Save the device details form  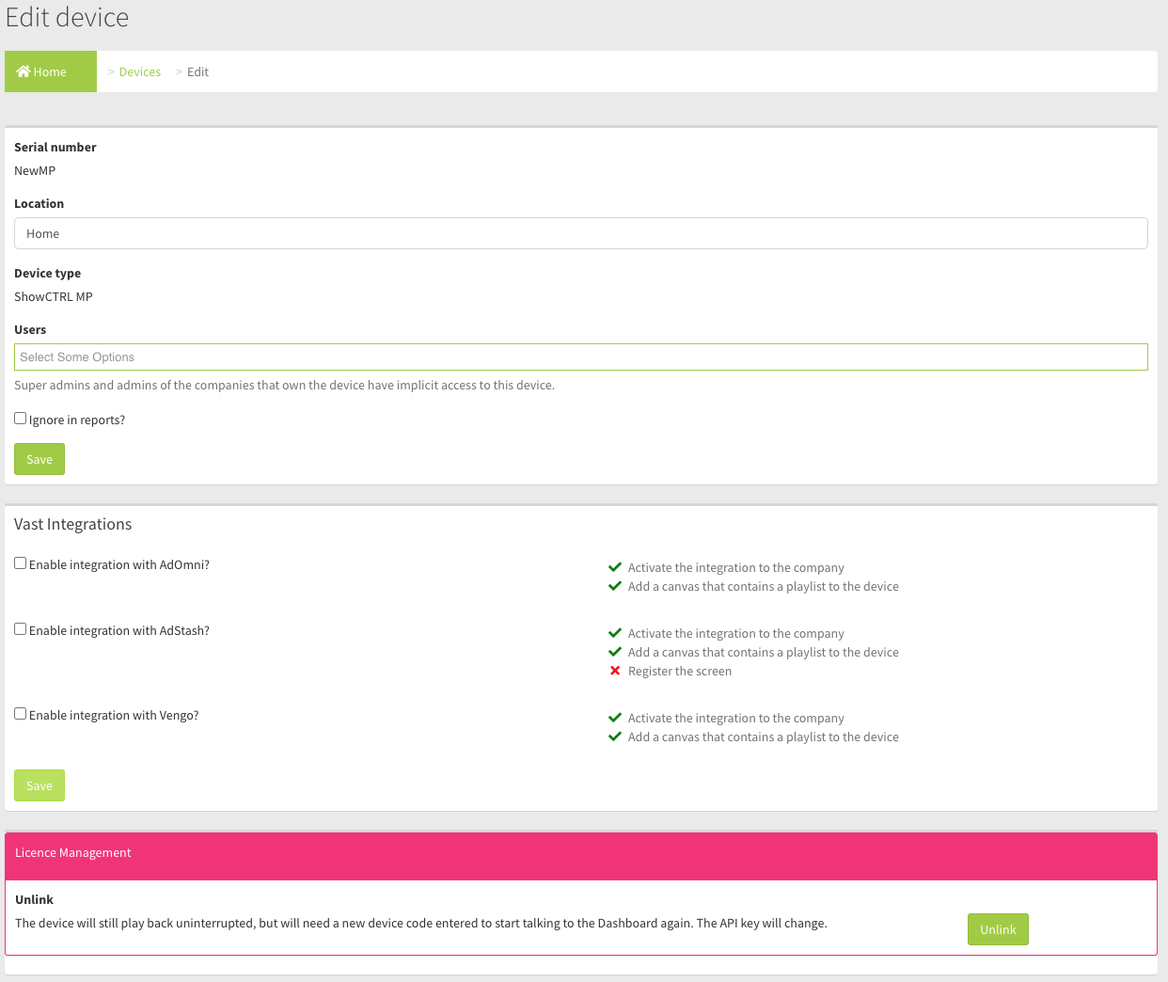pyautogui.click(x=39, y=459)
